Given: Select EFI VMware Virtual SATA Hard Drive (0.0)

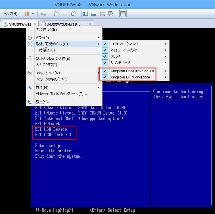Looking at the screenshot, I should 80,107.
